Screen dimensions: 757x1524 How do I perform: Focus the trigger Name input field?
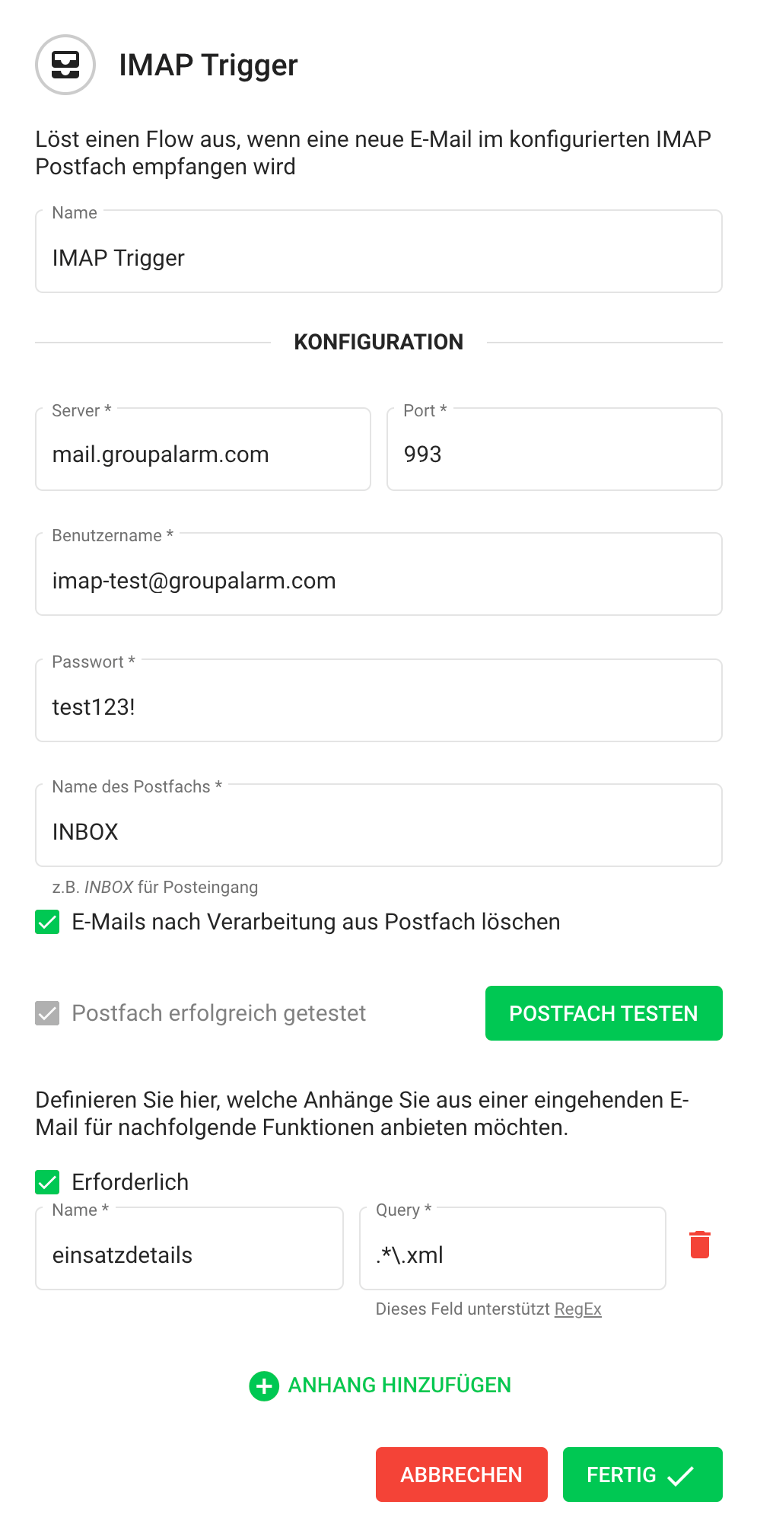[378, 258]
